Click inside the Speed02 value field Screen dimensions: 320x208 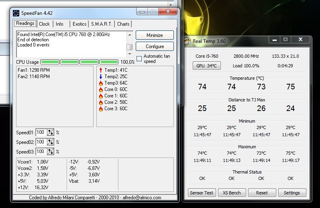click(x=41, y=142)
